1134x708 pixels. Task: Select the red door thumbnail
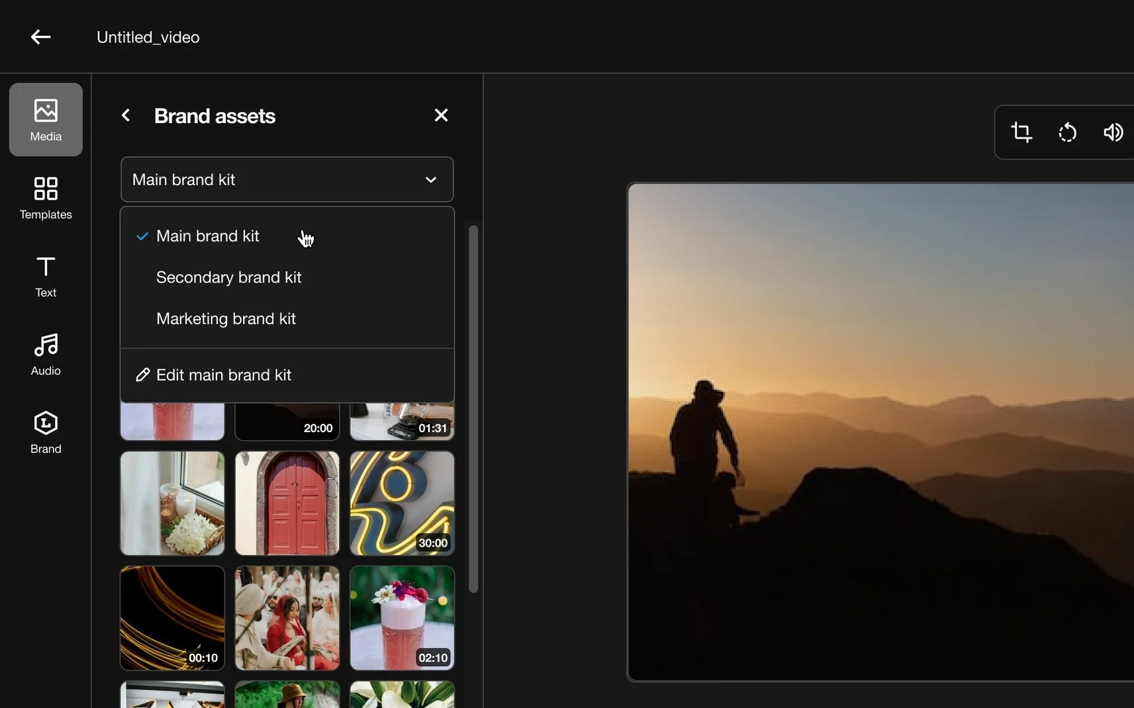(x=287, y=504)
